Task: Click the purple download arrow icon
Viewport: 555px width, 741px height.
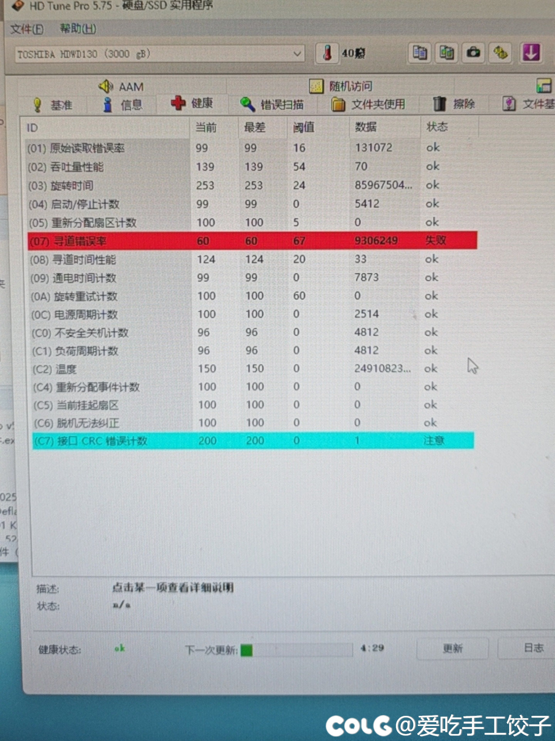Action: [x=531, y=52]
